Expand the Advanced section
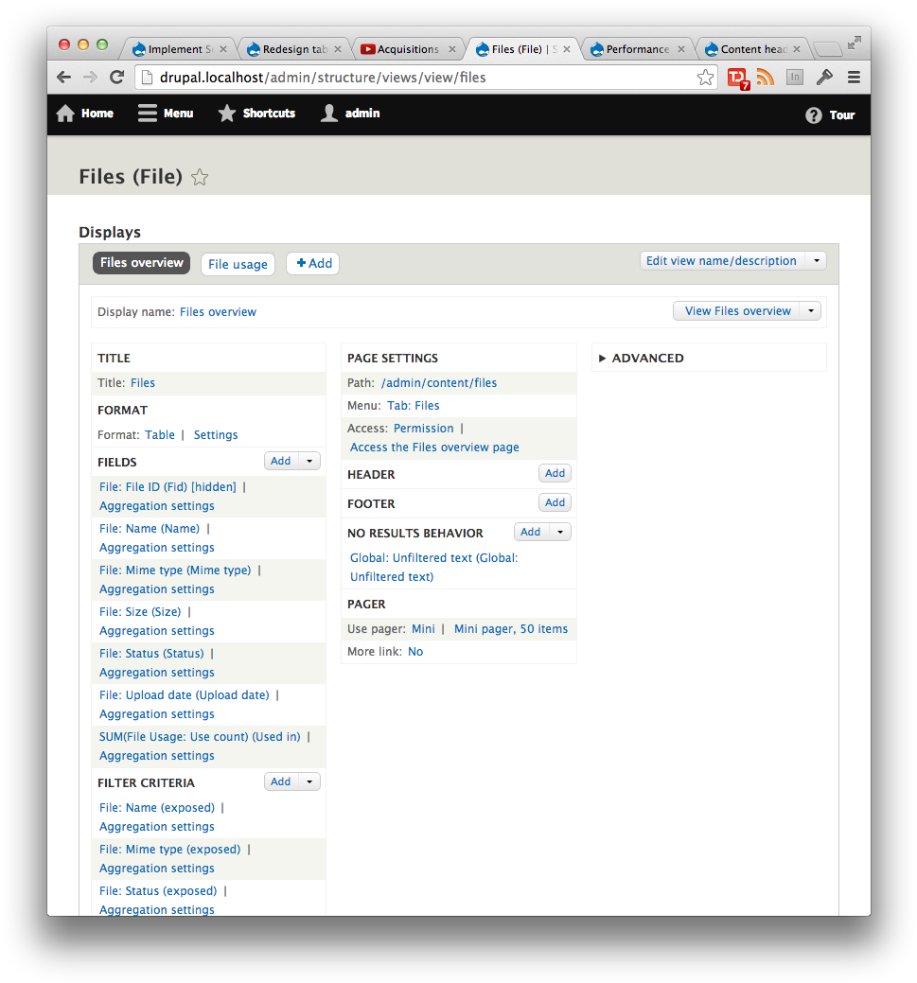 647,358
